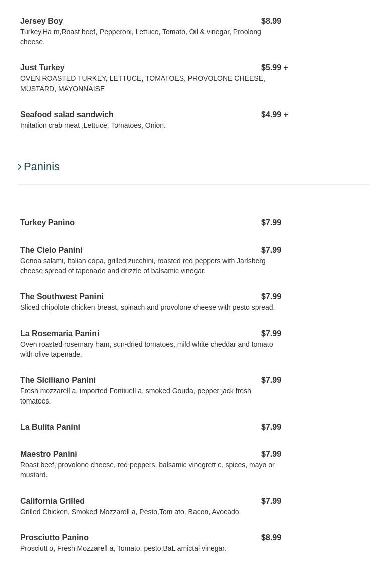Screen dimensions: 387x564
Task: Click the Paninis category heading
Action: [x=42, y=167]
